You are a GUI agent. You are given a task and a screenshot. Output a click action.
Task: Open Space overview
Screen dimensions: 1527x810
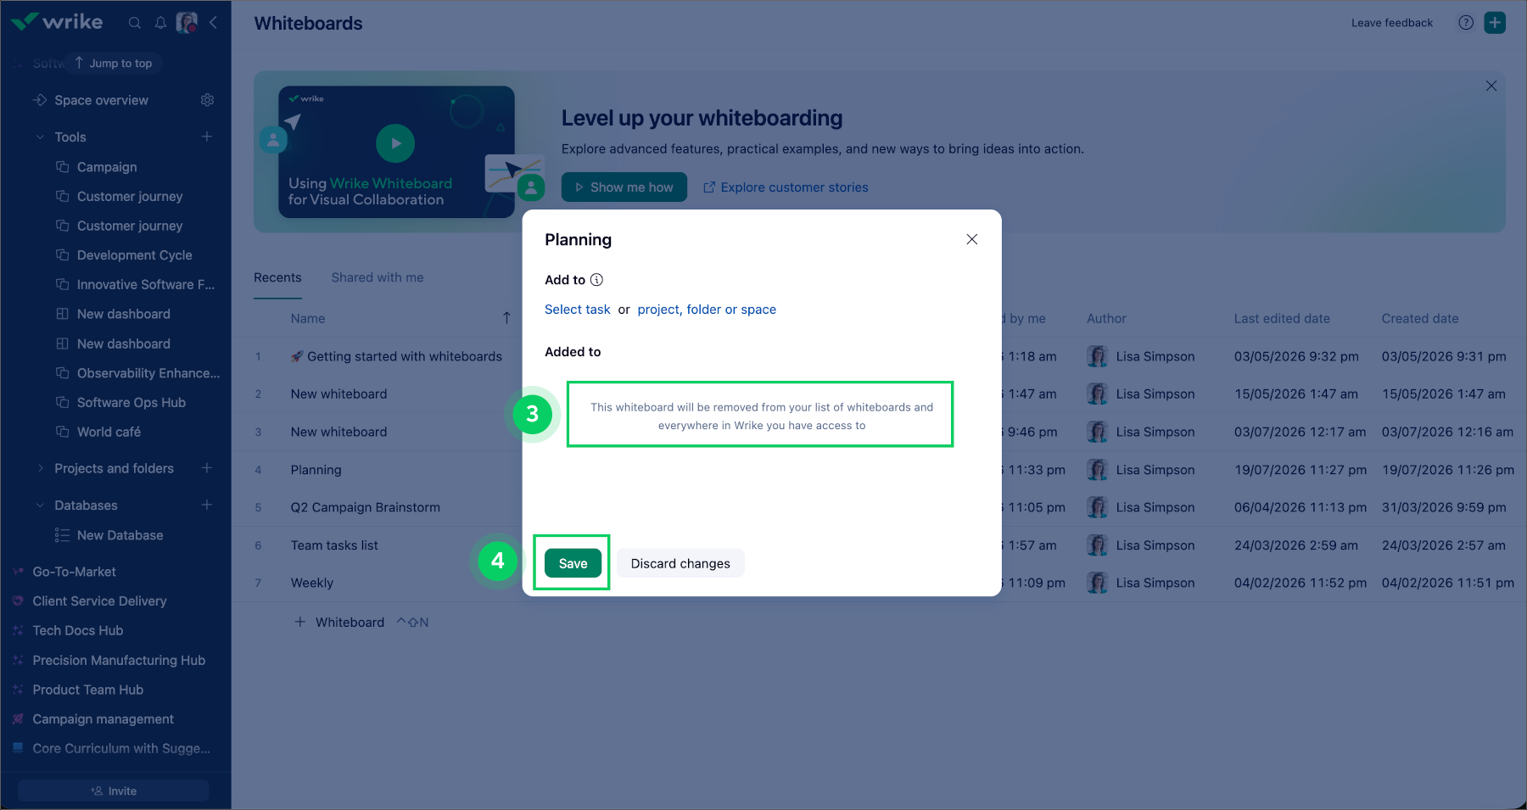(101, 100)
